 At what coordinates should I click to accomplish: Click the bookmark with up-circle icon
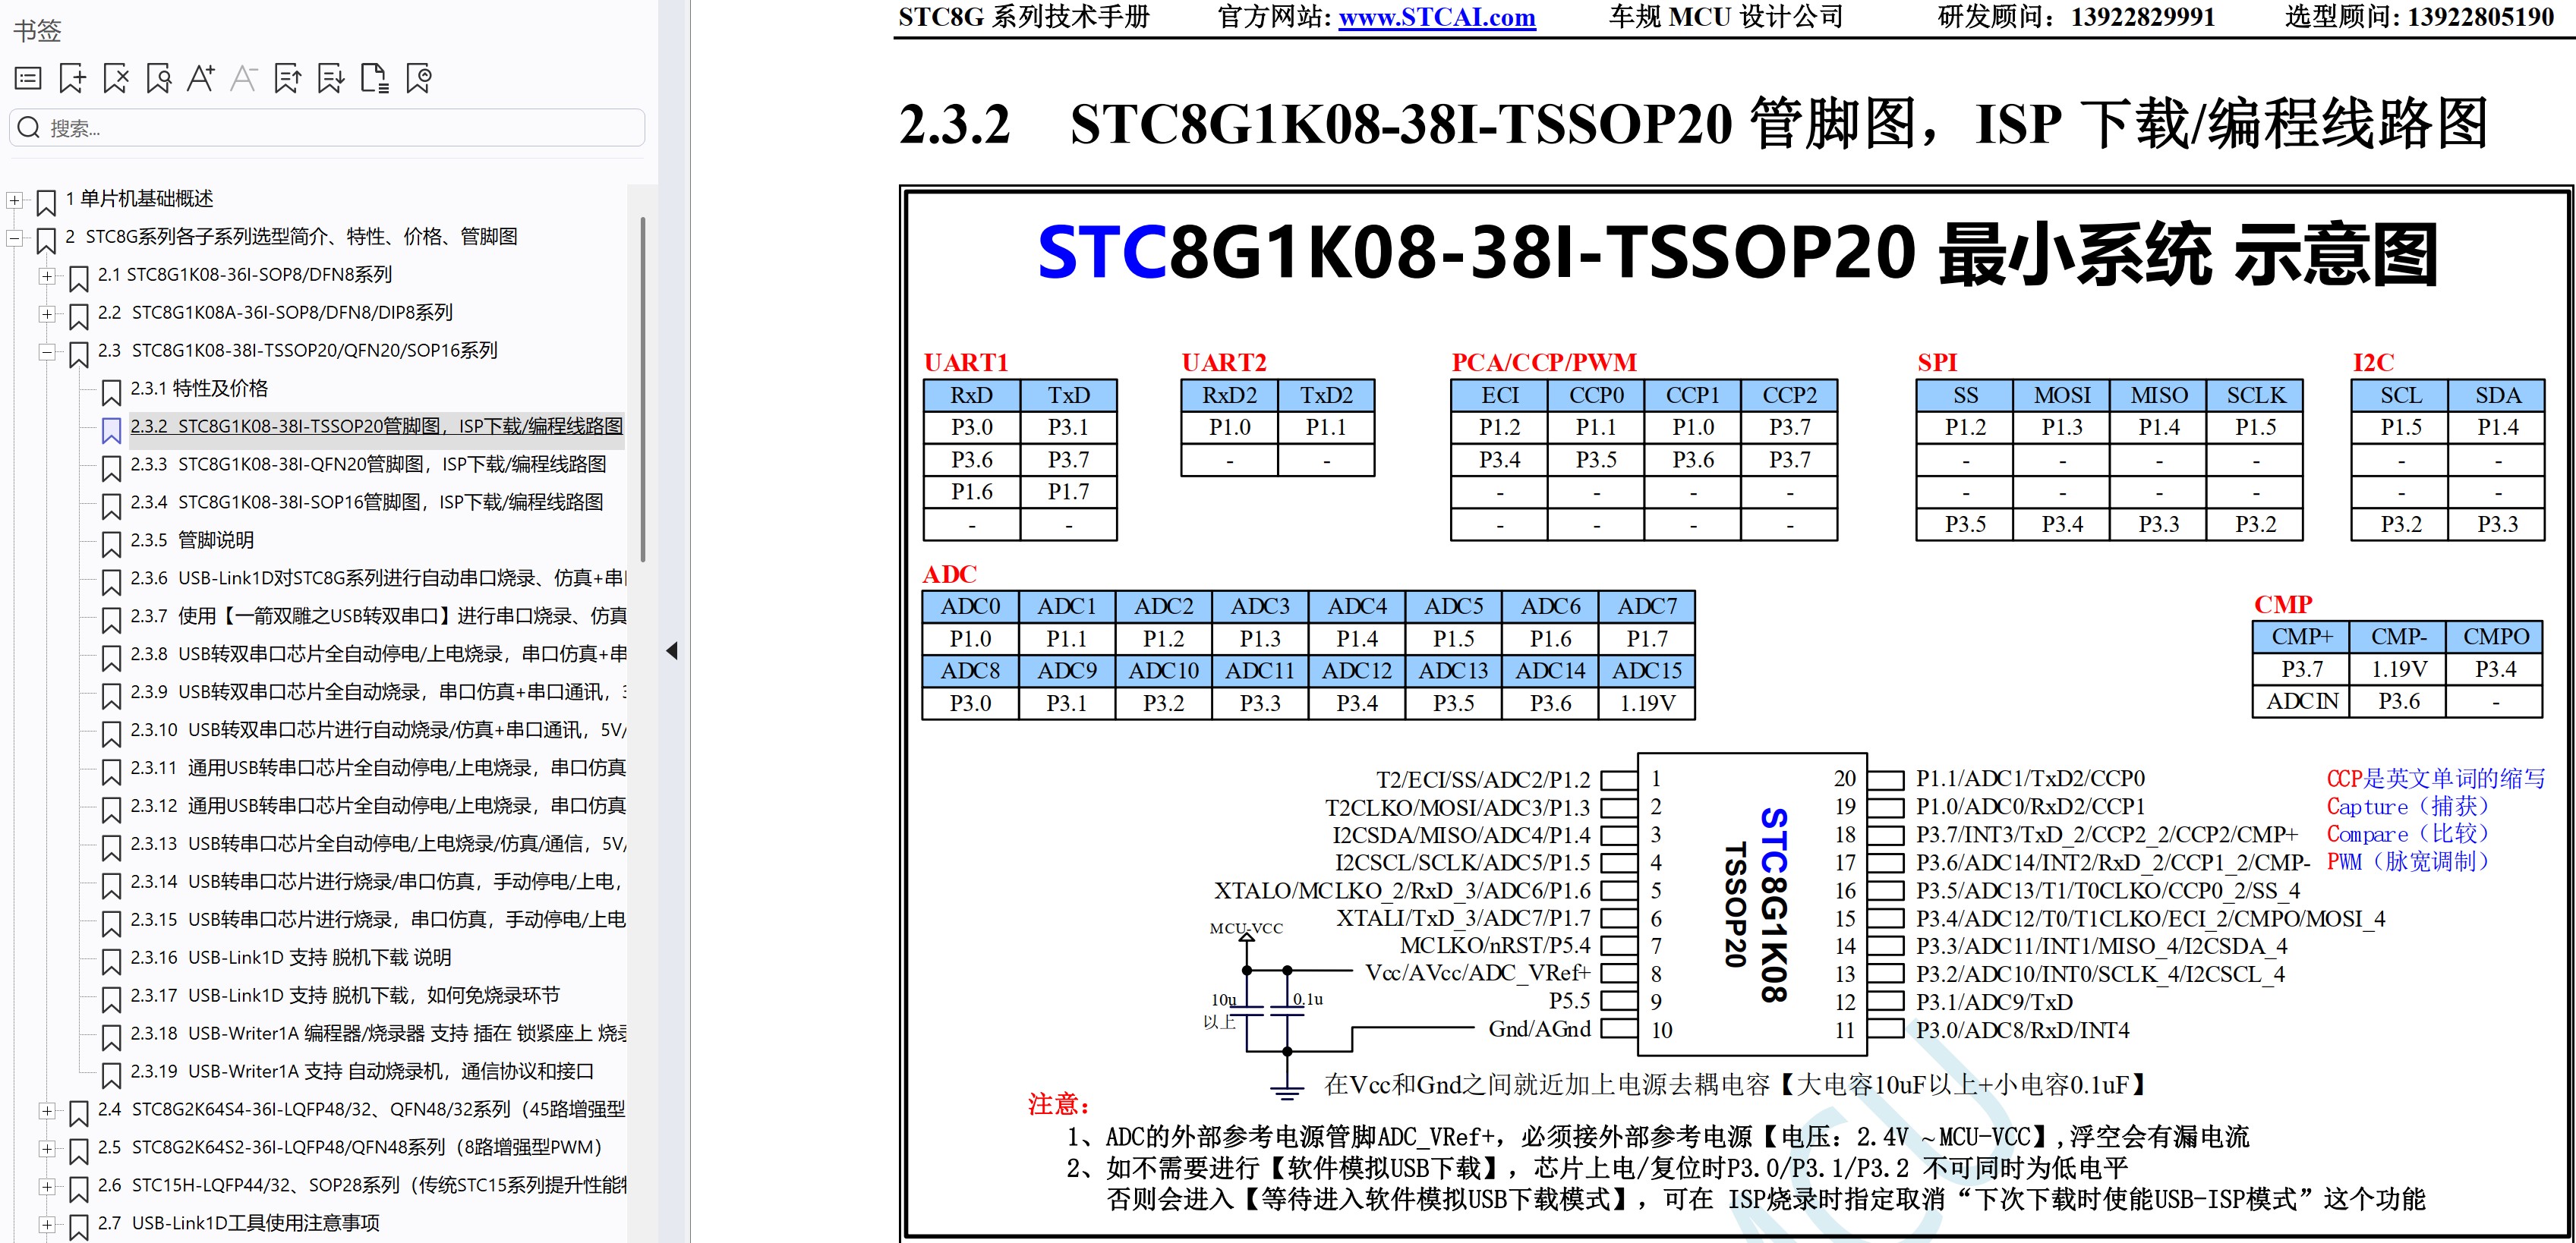coord(418,78)
